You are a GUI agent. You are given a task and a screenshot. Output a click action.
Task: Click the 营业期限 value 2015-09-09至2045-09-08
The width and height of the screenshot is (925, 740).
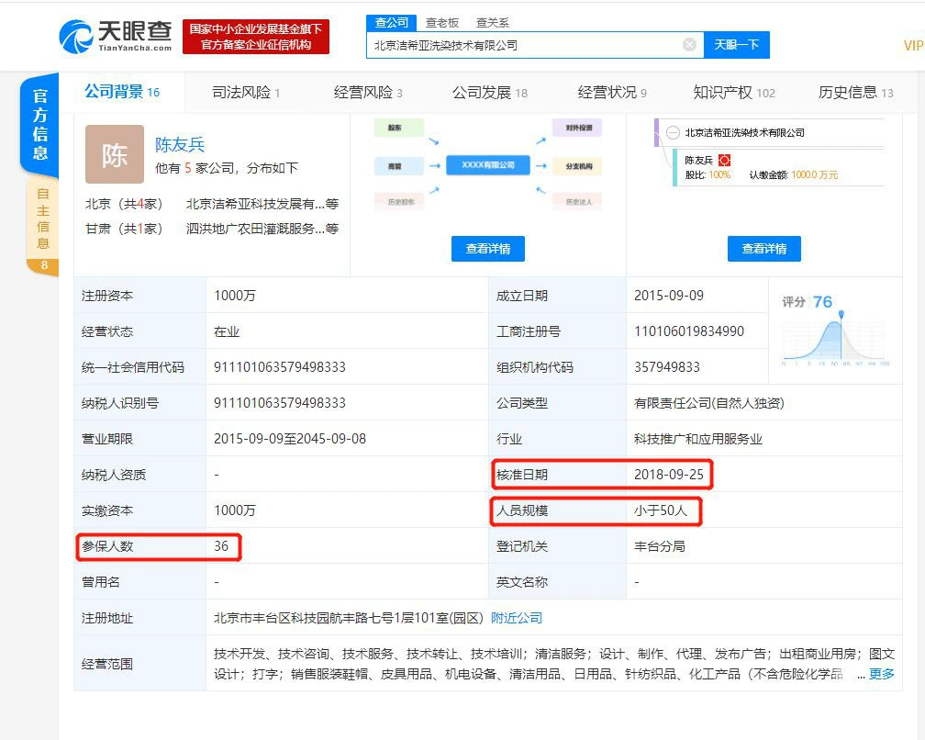290,439
